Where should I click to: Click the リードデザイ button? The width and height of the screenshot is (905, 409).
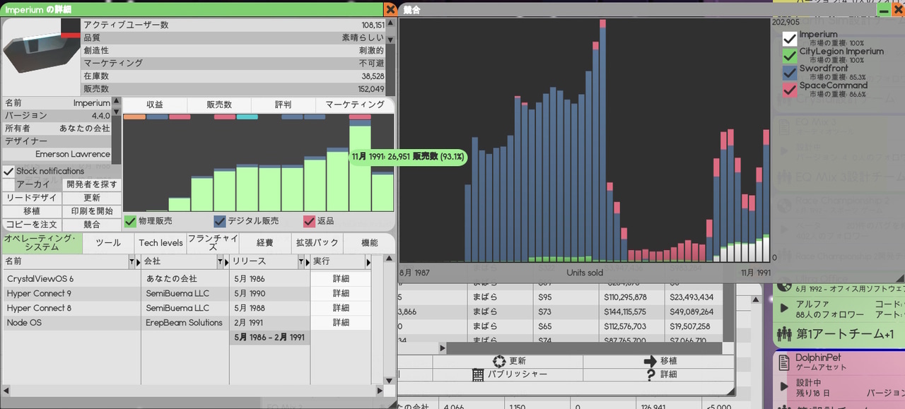click(32, 198)
